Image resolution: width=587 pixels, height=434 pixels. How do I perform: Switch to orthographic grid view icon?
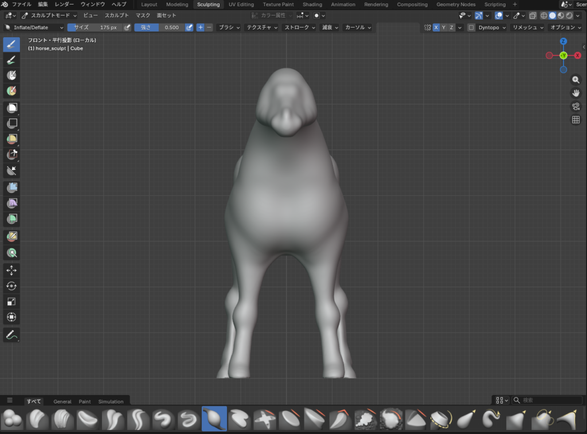click(576, 119)
